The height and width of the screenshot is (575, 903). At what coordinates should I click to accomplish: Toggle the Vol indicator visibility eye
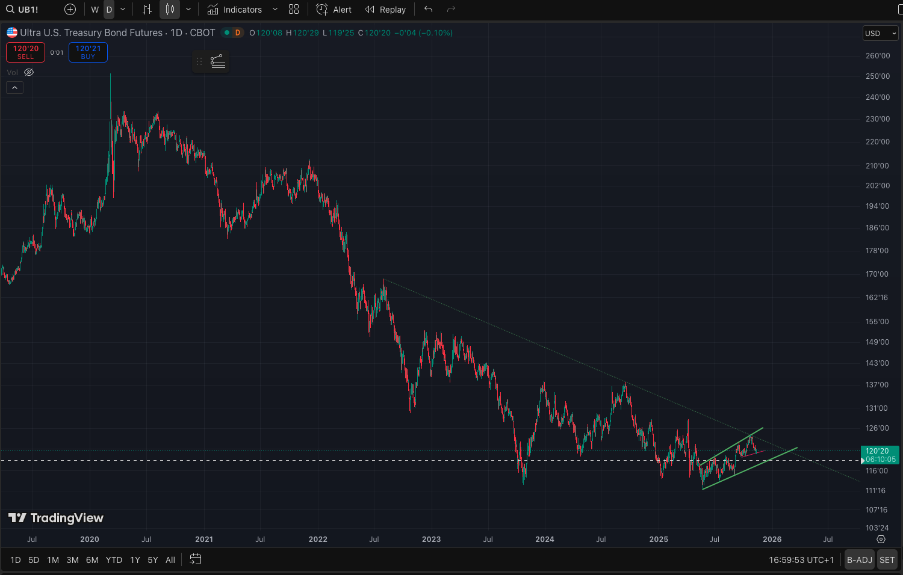[29, 72]
